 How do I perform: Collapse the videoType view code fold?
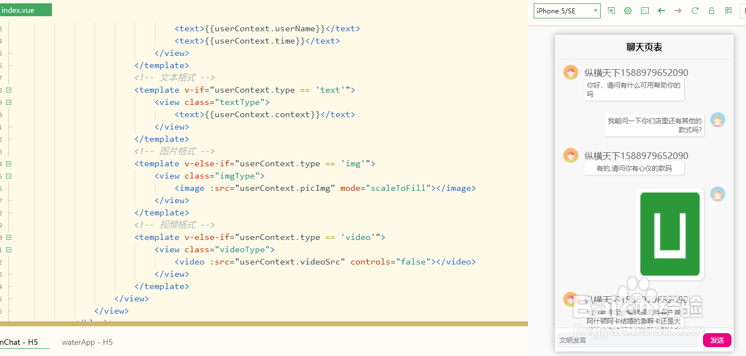[x=9, y=249]
